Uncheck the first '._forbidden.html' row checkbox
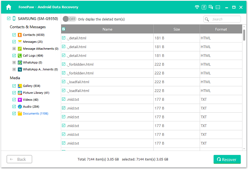 pos(64,64)
